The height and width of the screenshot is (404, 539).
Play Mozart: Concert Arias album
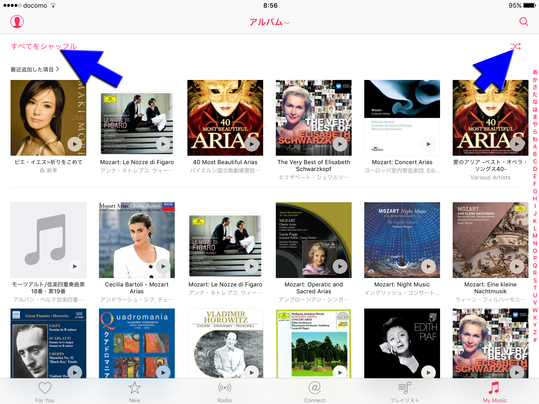pyautogui.click(x=428, y=144)
